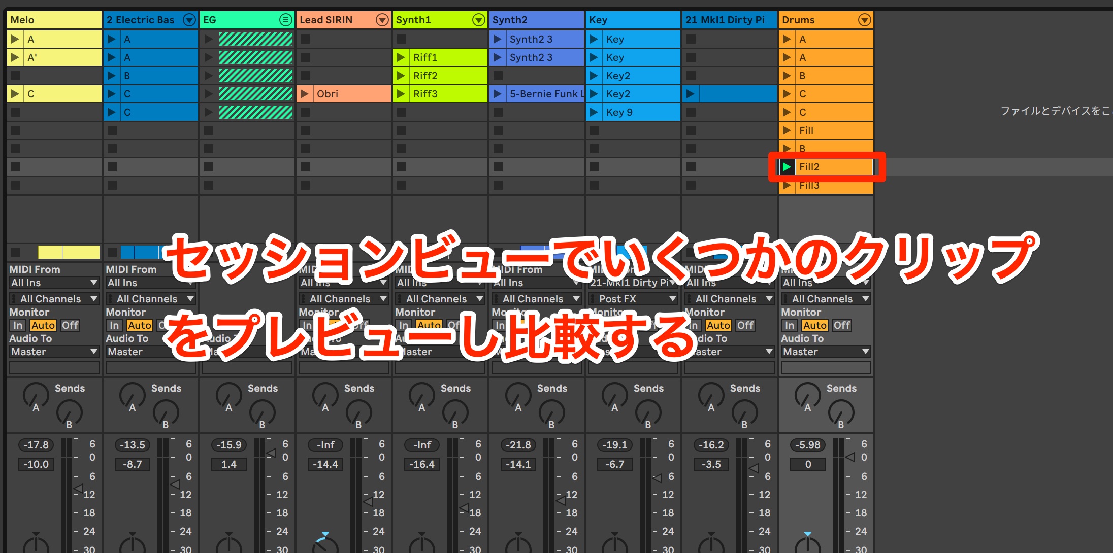
Task: Open the Drums All Channels dropdown
Action: (826, 299)
